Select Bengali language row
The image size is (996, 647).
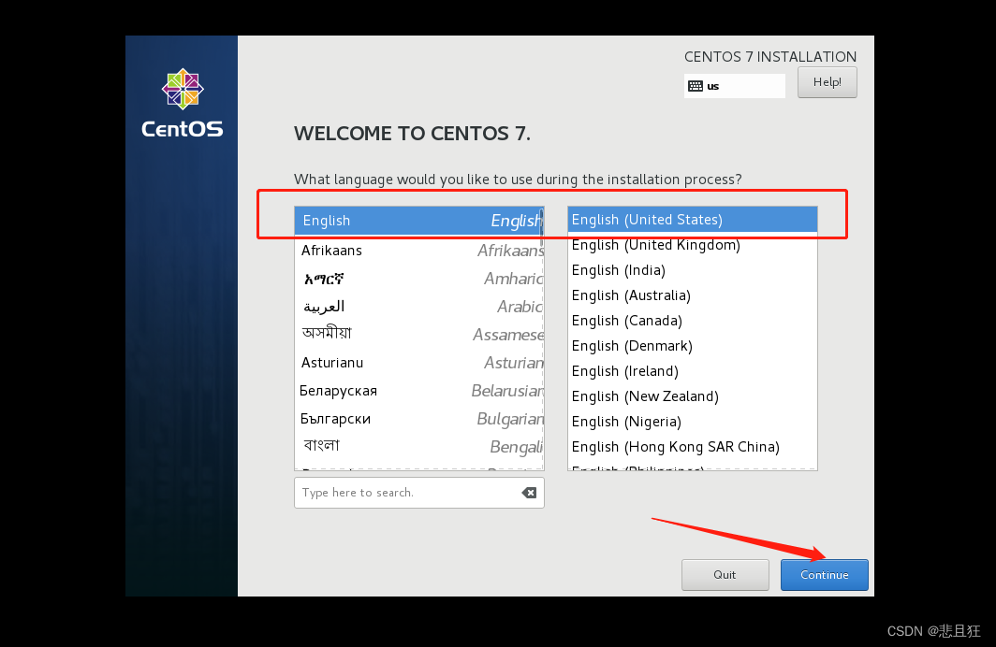[x=418, y=447]
